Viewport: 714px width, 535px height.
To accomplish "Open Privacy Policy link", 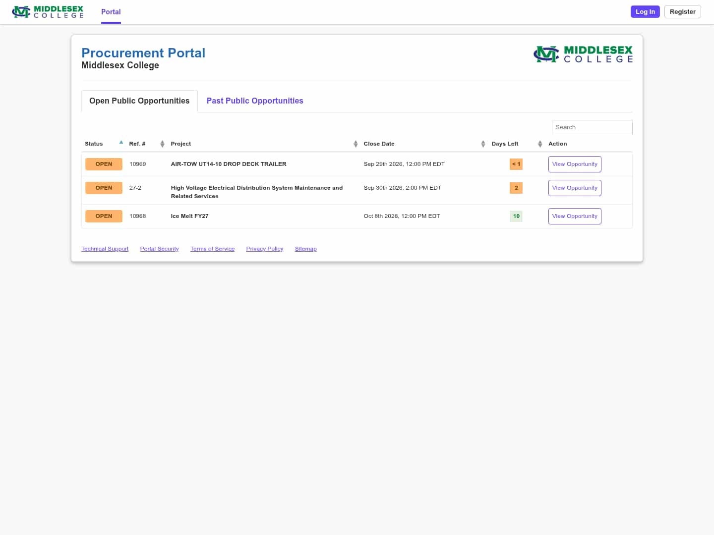I will [x=264, y=249].
